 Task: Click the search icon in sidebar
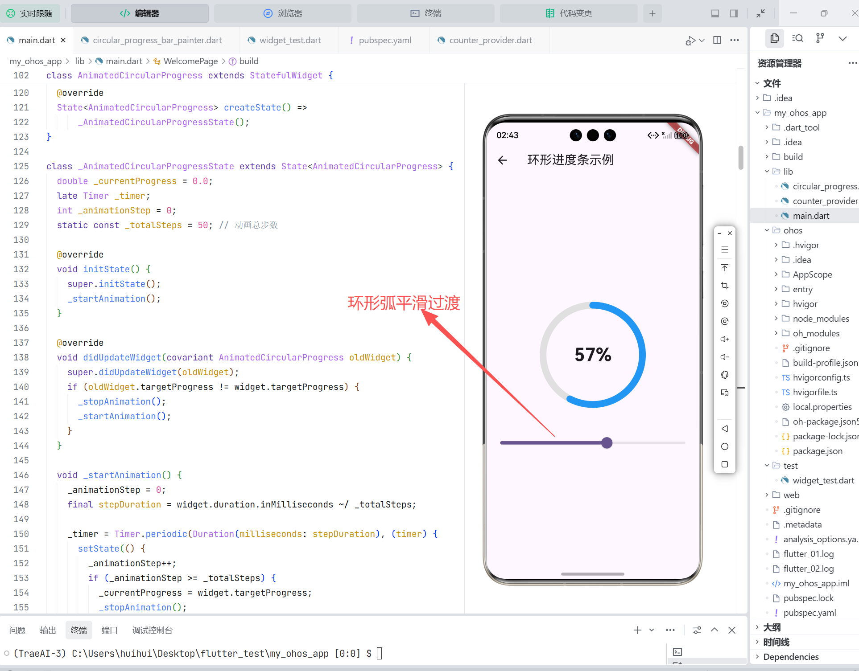pos(797,38)
